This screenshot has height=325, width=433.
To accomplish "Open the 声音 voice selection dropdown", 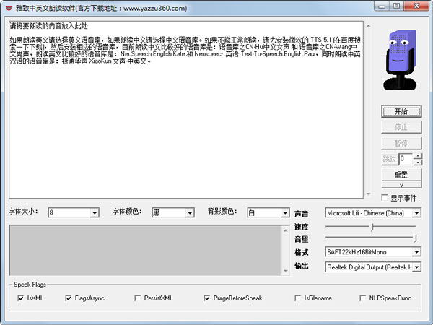I will [416, 213].
